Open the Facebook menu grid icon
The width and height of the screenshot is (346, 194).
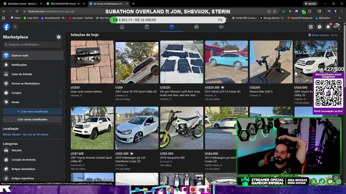[311, 27]
